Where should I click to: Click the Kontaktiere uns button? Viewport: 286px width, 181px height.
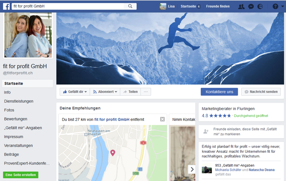point(219,92)
